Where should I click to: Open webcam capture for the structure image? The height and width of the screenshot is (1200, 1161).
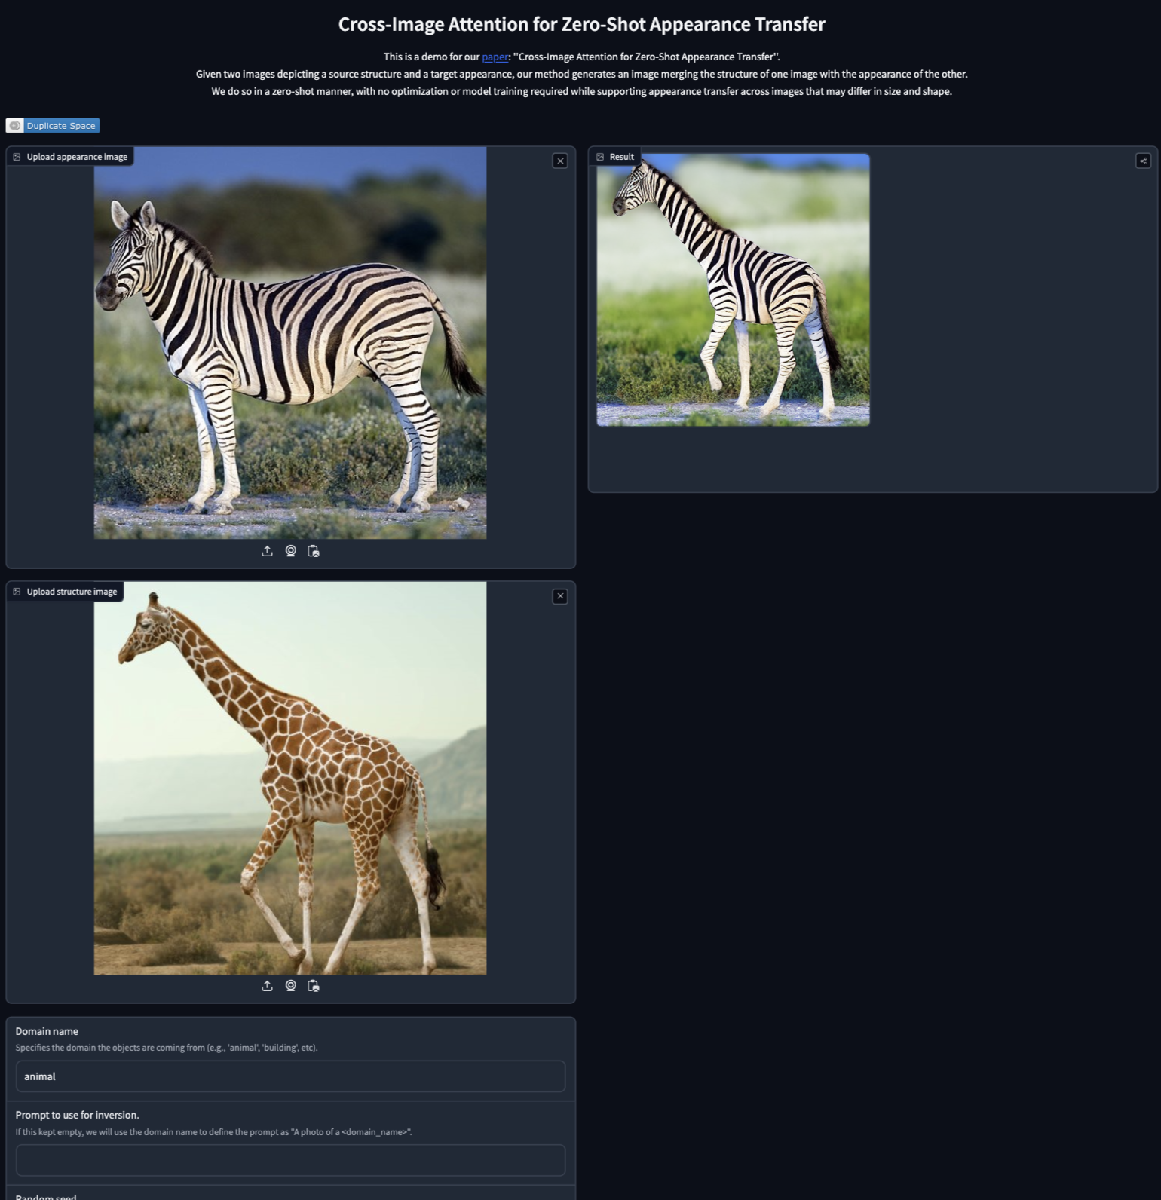pyautogui.click(x=290, y=986)
